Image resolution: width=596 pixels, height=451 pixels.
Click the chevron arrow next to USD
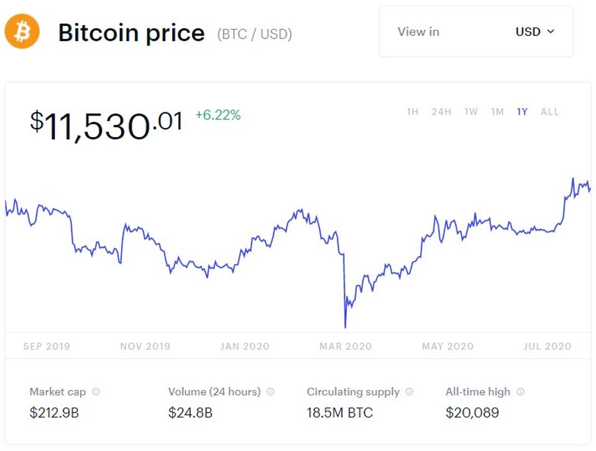tap(550, 32)
